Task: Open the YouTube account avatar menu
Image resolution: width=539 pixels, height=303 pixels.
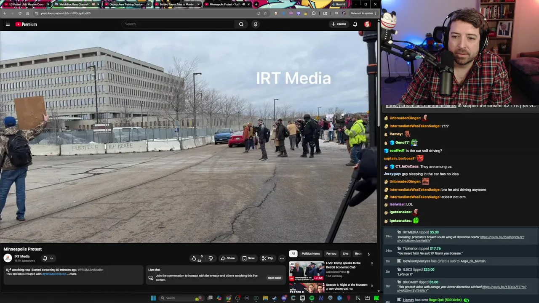Action: tap(367, 24)
